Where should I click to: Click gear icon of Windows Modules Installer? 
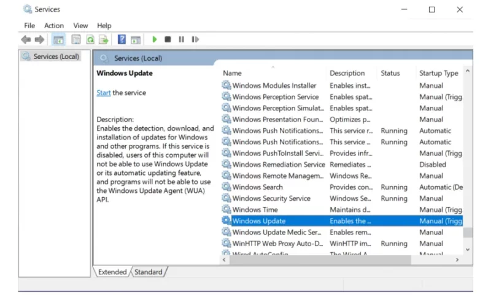(226, 85)
